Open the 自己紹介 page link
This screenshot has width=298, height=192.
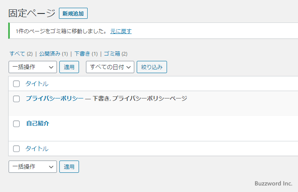point(38,123)
